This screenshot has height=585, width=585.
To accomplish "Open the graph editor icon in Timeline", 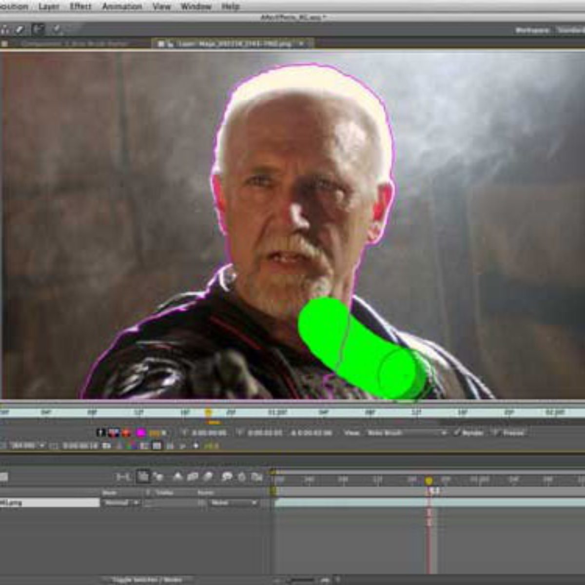I will pos(257,477).
